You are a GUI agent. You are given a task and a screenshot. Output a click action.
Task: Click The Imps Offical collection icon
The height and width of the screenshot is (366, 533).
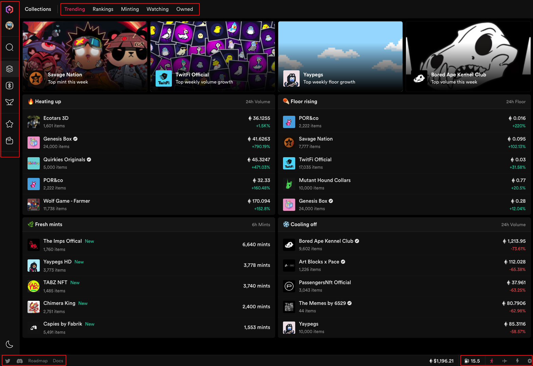coord(34,245)
